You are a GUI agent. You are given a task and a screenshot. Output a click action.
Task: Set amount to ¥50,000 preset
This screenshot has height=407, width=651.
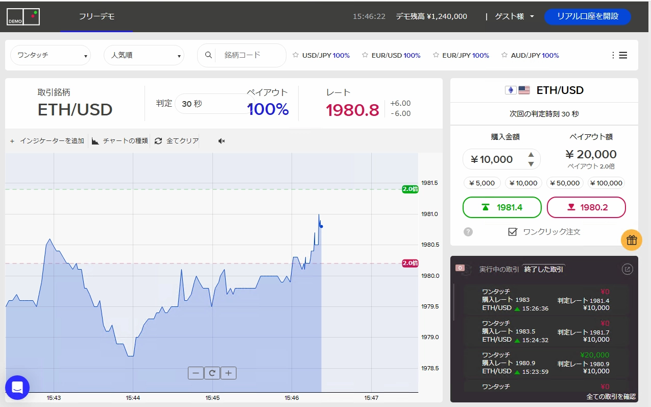tap(565, 183)
